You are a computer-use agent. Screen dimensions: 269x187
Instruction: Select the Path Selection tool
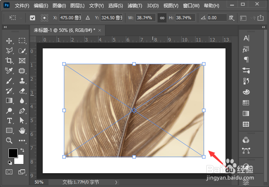coord(22,121)
